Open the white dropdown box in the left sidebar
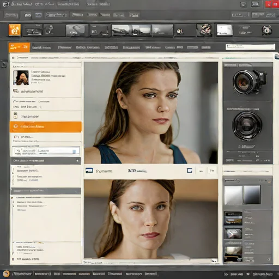 tap(46, 151)
